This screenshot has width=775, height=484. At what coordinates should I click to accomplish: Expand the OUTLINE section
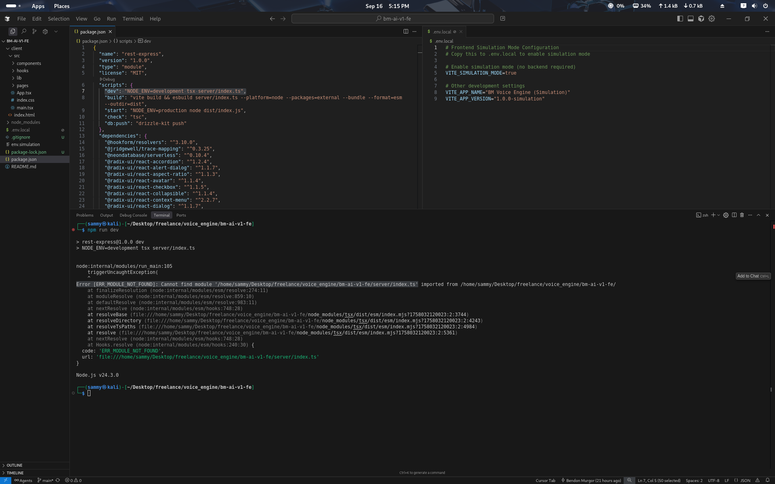15,465
